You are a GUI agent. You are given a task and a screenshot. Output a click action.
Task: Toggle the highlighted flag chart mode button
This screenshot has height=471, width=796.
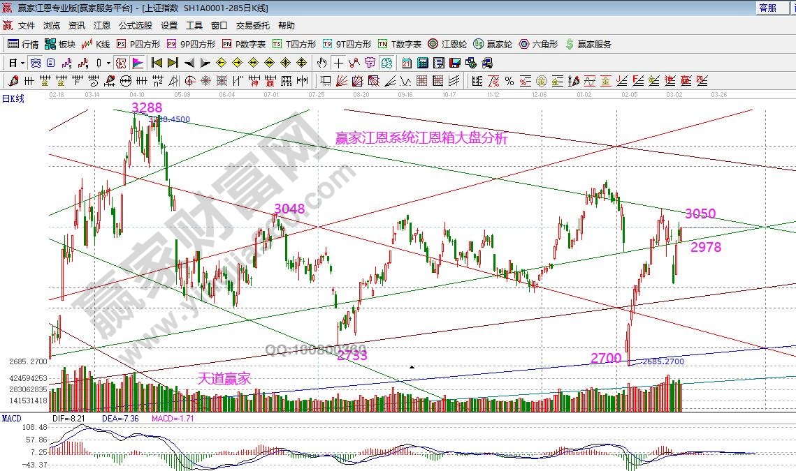pos(138,63)
